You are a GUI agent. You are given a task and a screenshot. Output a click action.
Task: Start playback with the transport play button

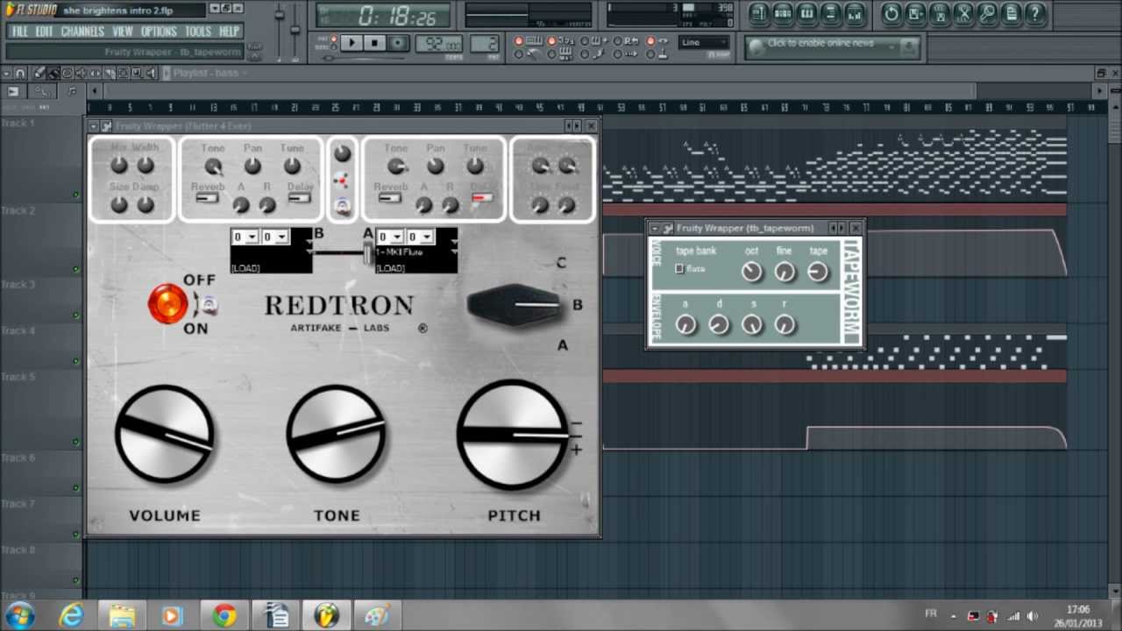[x=351, y=42]
